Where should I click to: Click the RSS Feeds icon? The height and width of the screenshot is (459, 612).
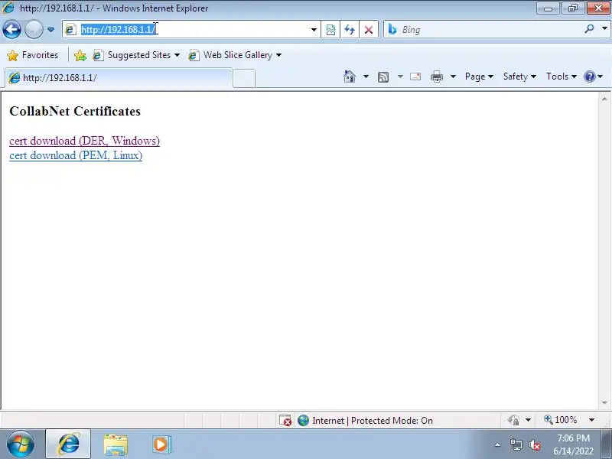(x=383, y=77)
